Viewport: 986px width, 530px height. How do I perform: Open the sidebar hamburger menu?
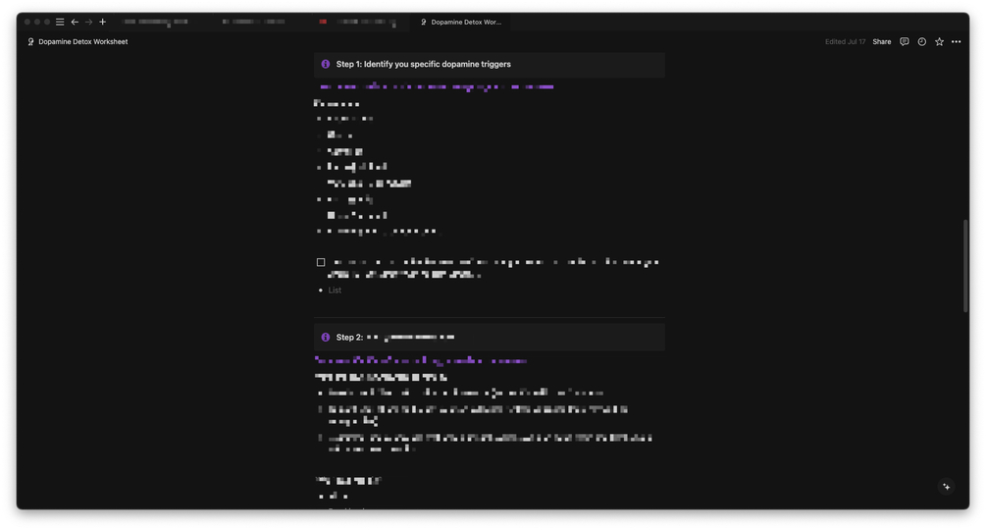(60, 22)
